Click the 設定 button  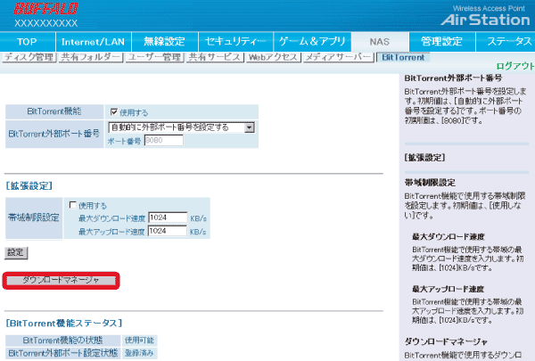(16, 252)
